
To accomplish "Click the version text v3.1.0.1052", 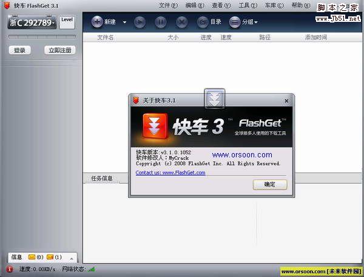I will point(176,152).
